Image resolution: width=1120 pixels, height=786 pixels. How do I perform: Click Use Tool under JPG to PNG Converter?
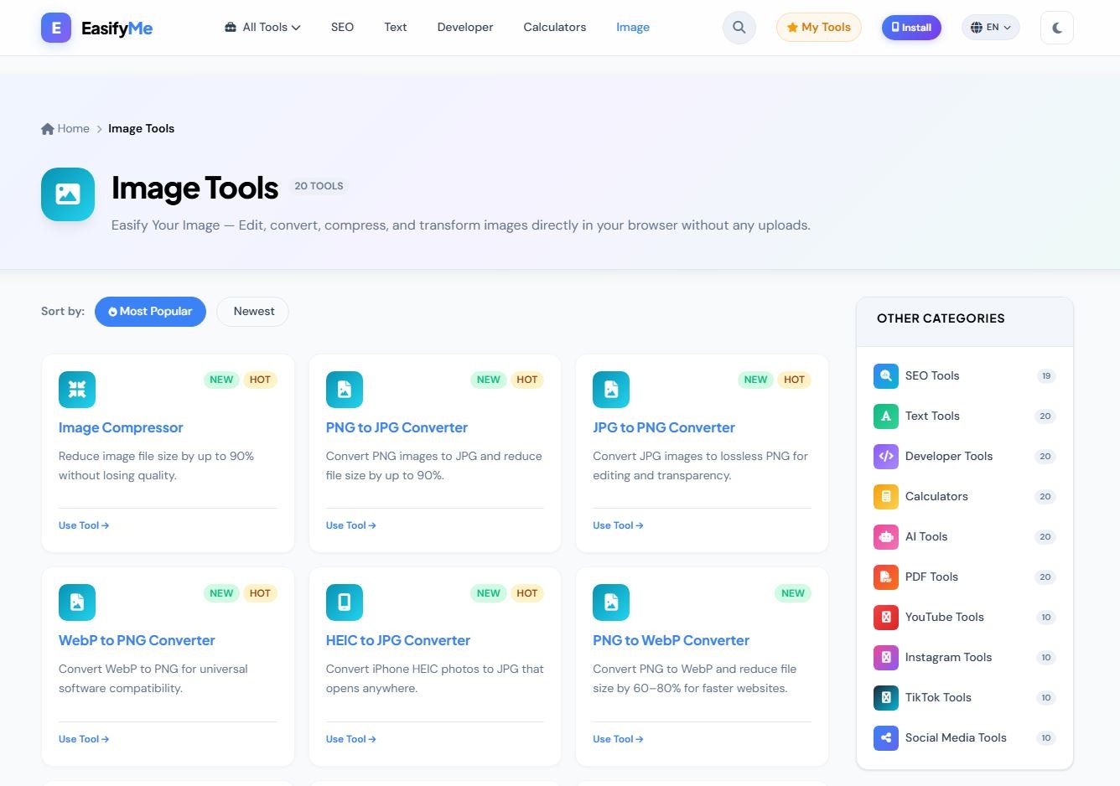(618, 525)
